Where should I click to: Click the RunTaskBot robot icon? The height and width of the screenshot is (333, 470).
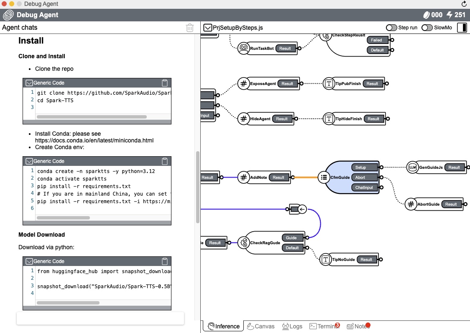coord(243,49)
